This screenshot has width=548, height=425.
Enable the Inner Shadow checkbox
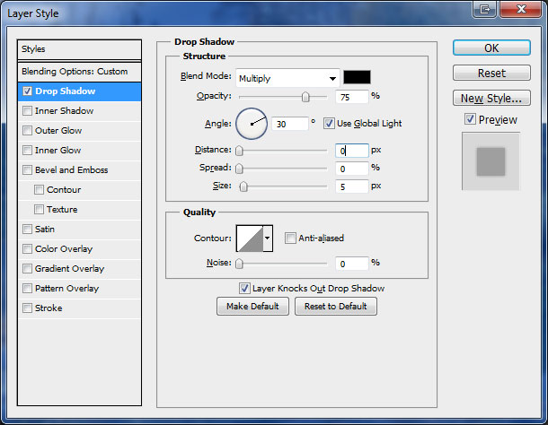[x=28, y=111]
